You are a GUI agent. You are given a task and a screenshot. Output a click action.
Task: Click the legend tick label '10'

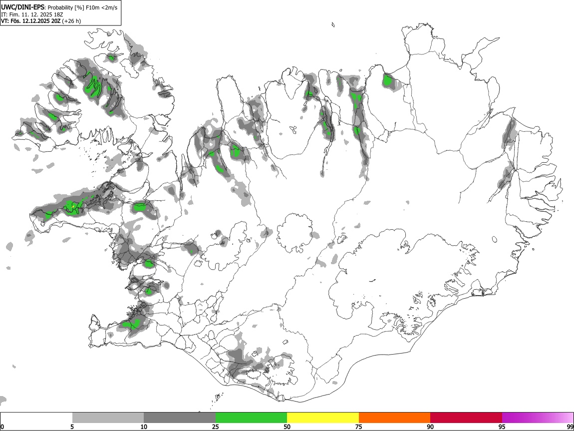144,427
